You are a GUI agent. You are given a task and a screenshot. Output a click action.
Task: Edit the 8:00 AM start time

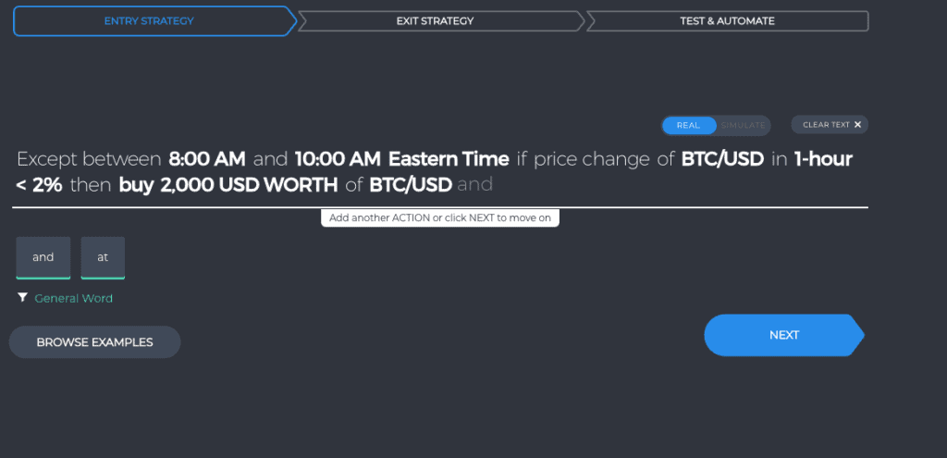(207, 159)
